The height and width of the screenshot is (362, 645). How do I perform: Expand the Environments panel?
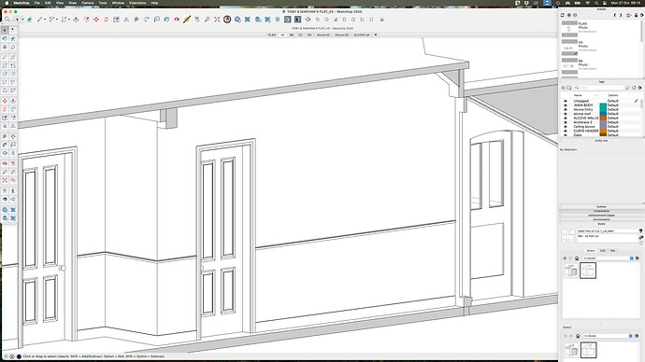pyautogui.click(x=601, y=219)
